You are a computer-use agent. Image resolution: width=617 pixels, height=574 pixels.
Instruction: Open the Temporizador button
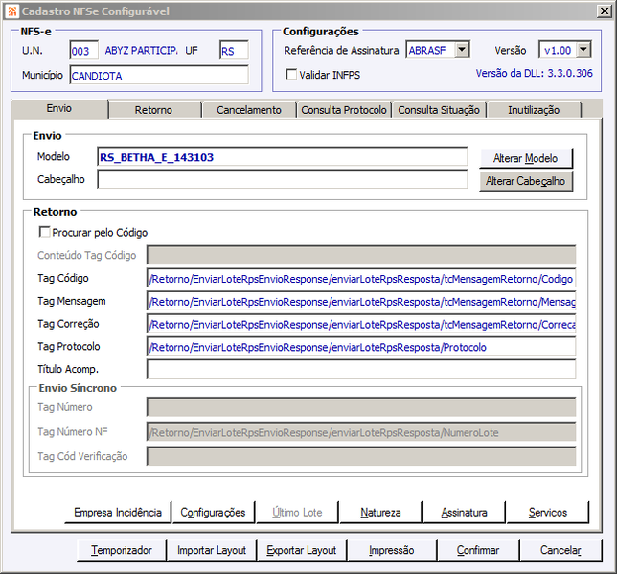[x=122, y=550]
